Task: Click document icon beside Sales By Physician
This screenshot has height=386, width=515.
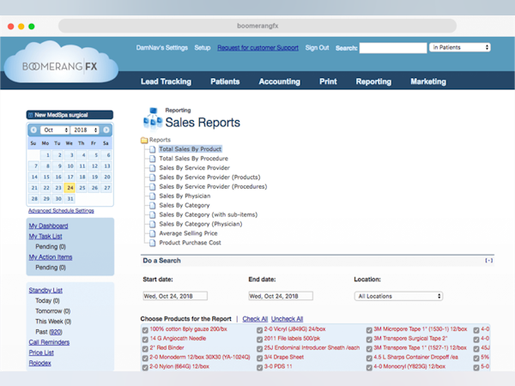Action: [153, 196]
